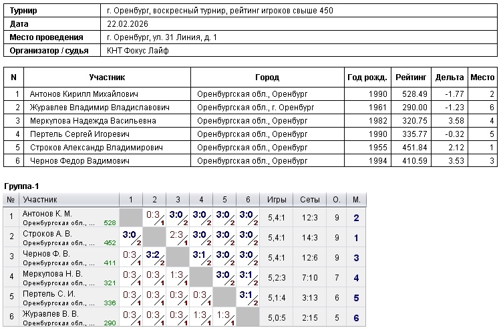Click the Сеты column header in group table
Image resolution: width=501 pixels, height=330 pixels.
tap(309, 200)
